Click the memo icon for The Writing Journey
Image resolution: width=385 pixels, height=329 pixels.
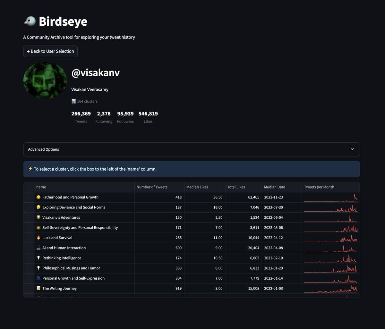click(38, 288)
